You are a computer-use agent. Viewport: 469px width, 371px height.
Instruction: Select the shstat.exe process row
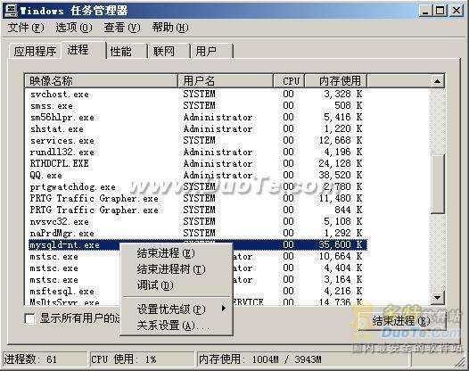pos(197,129)
